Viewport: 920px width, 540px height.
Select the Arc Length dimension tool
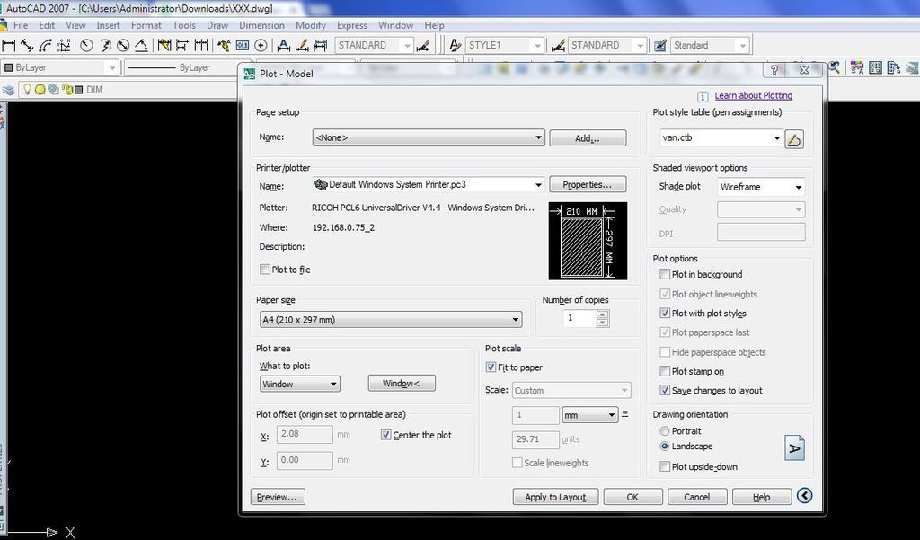point(46,45)
